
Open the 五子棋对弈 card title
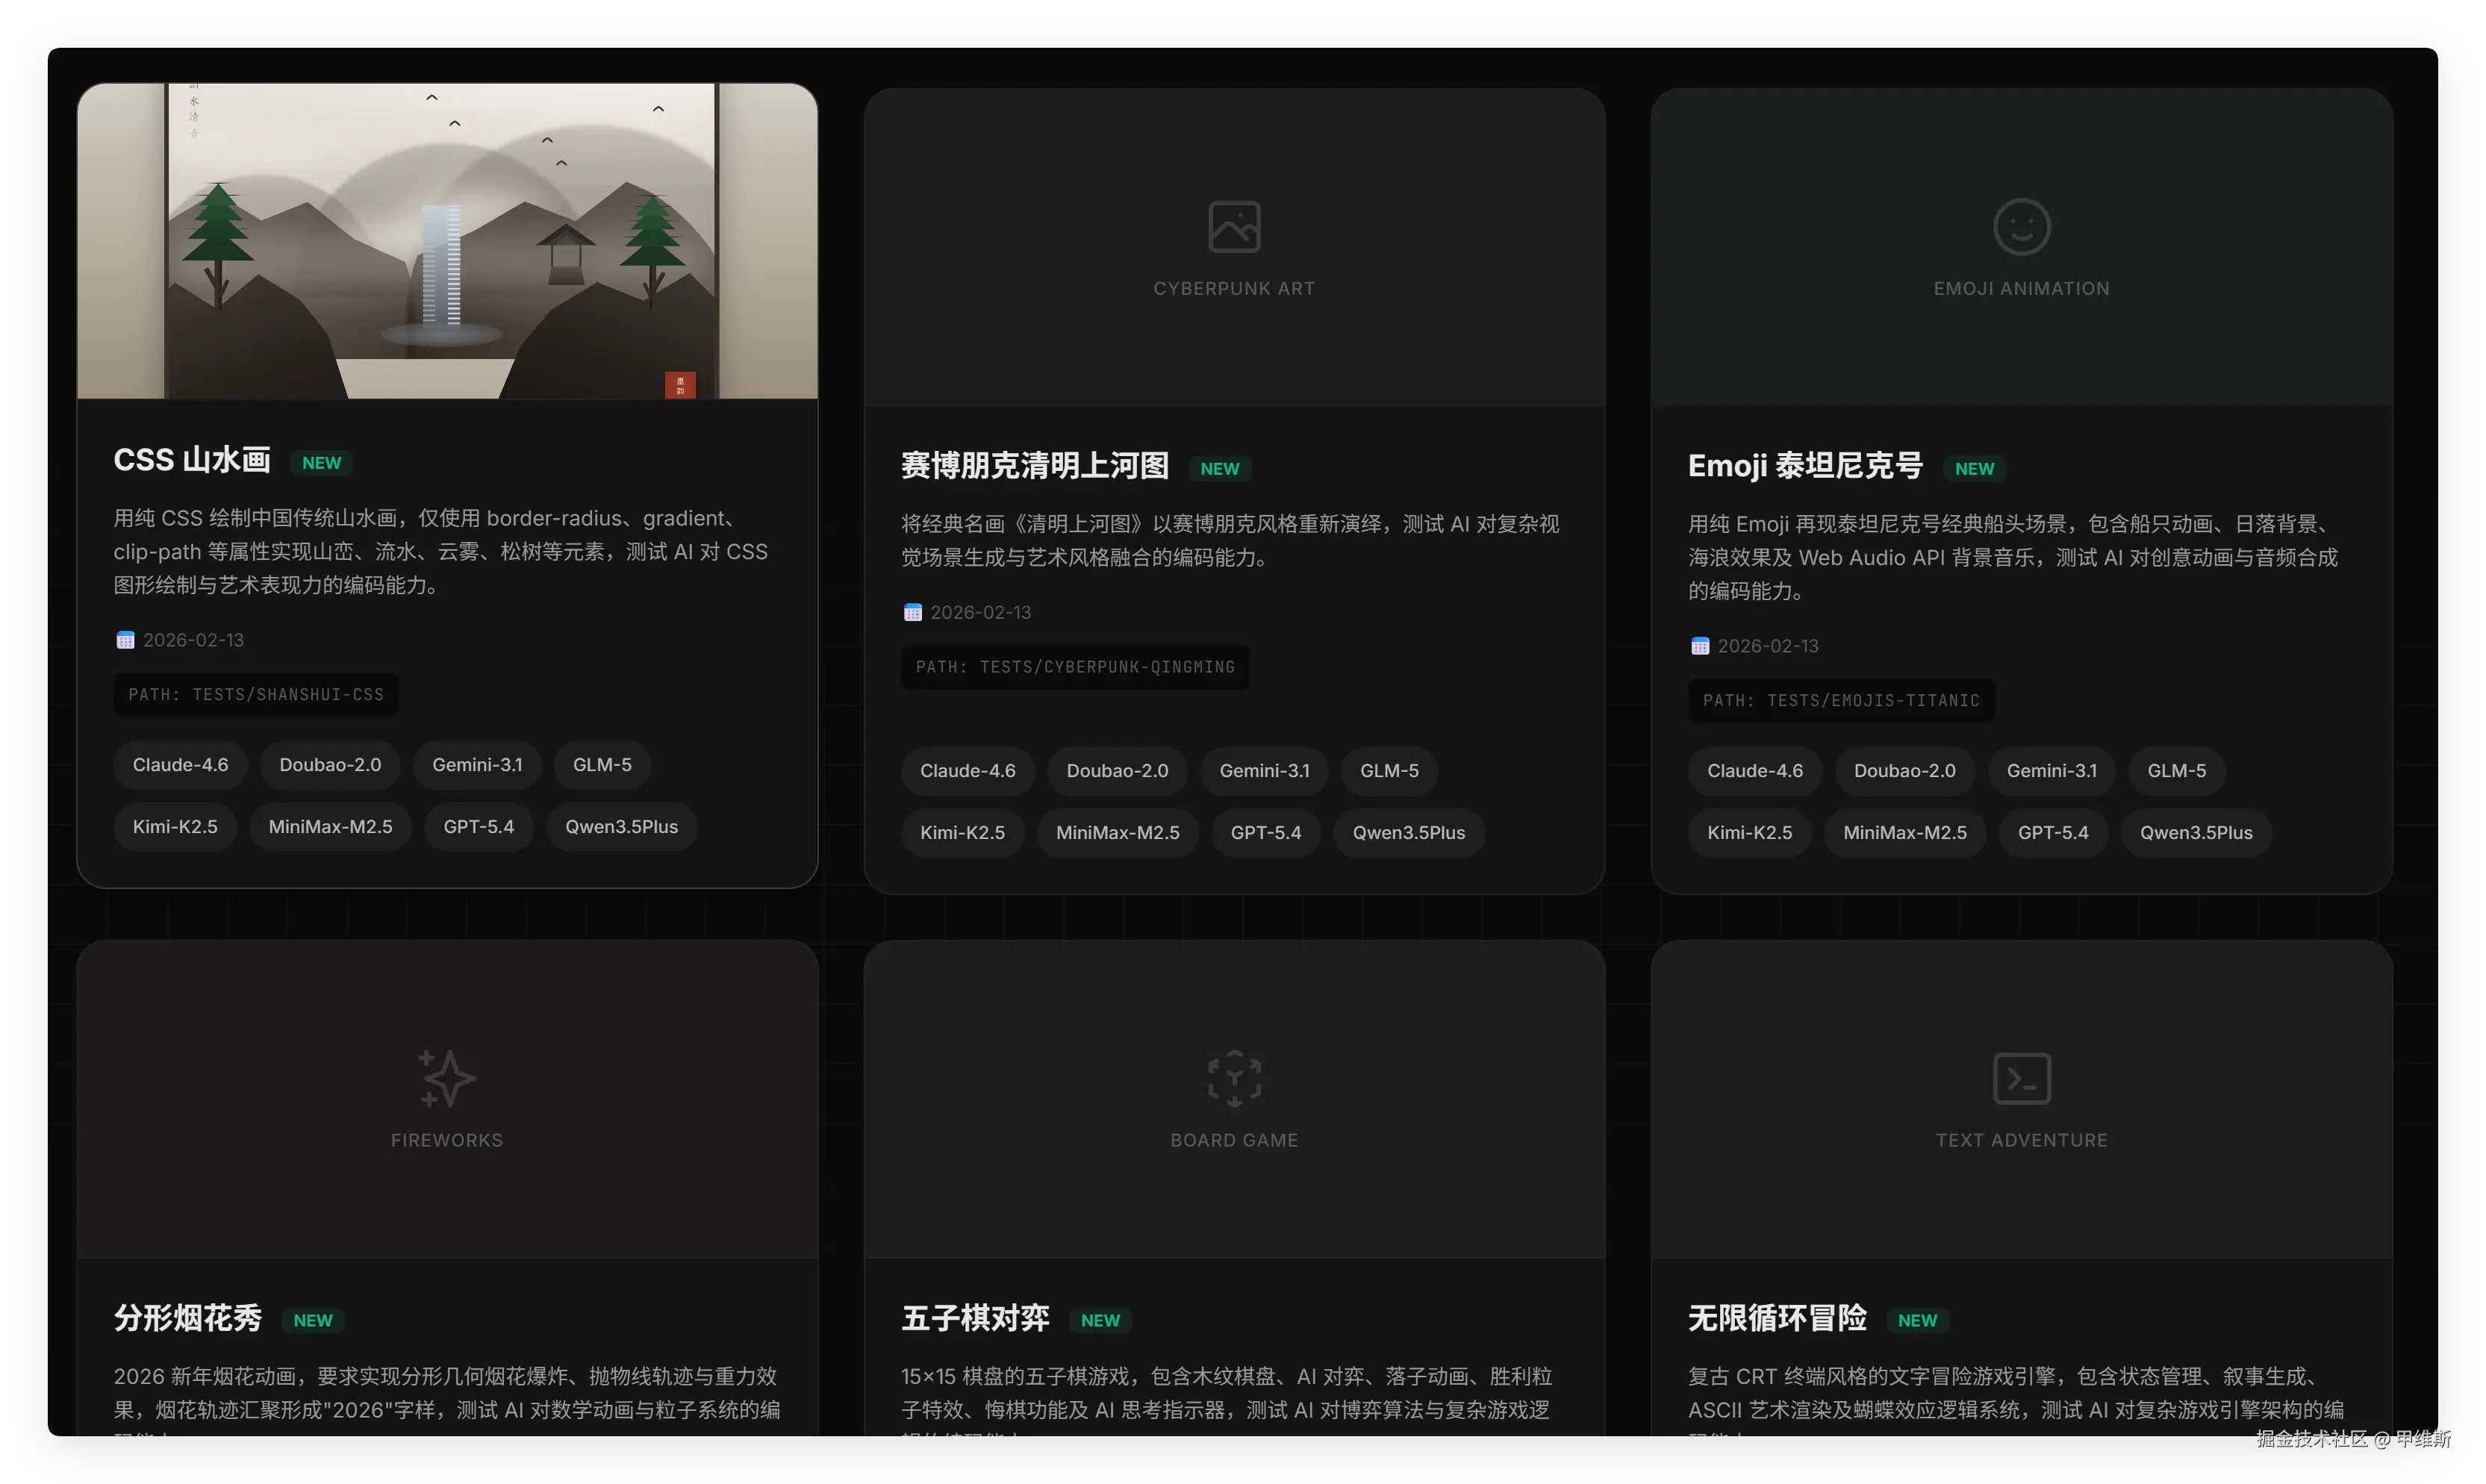975,1318
